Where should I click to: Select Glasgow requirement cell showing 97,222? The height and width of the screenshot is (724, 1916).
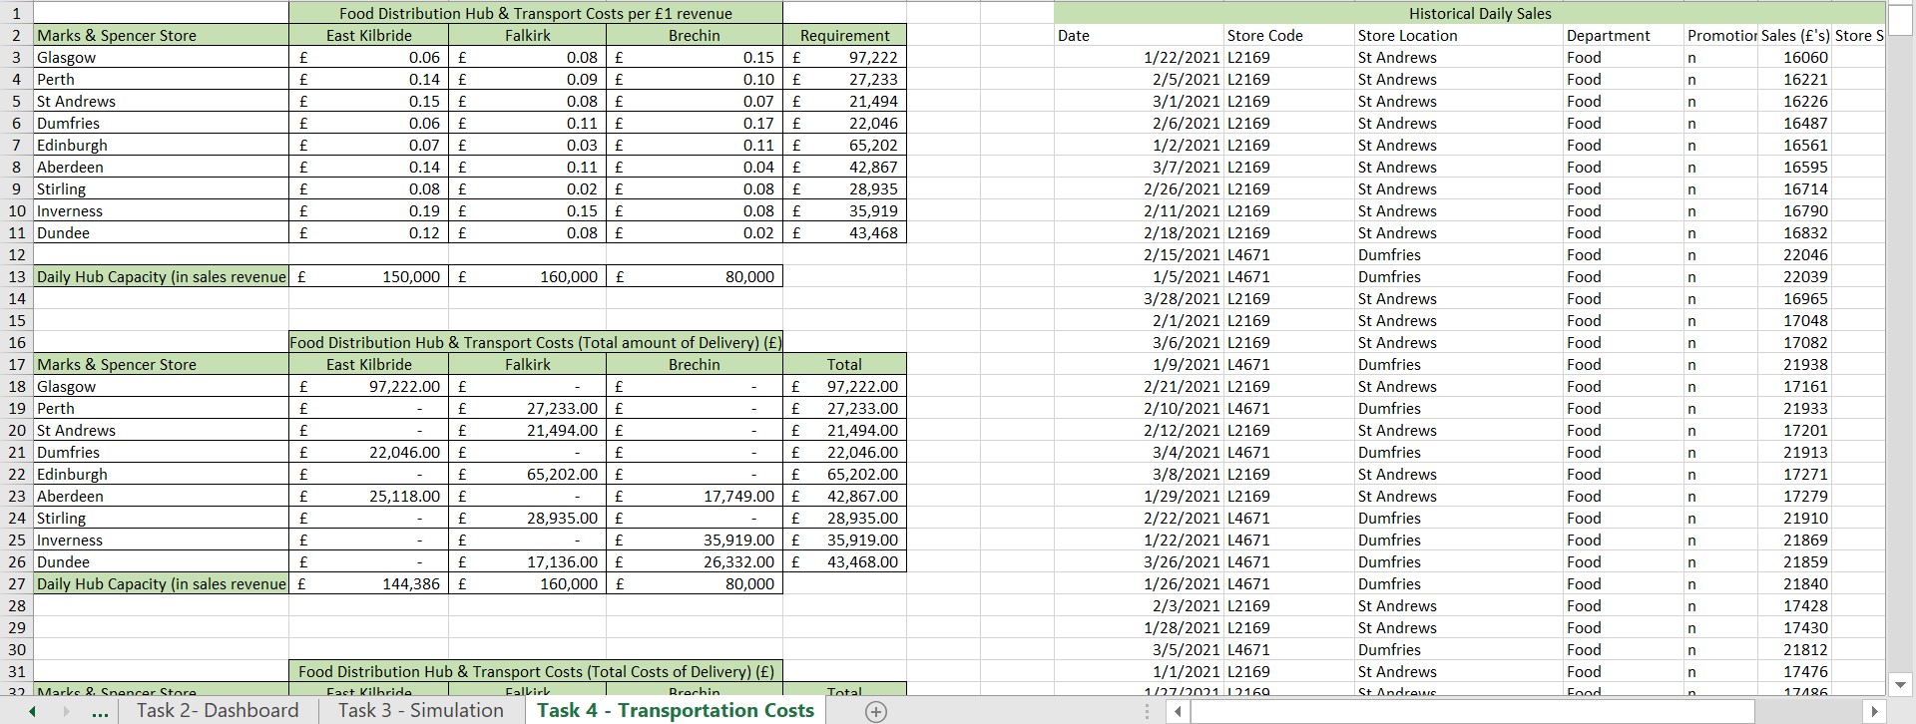coord(844,58)
